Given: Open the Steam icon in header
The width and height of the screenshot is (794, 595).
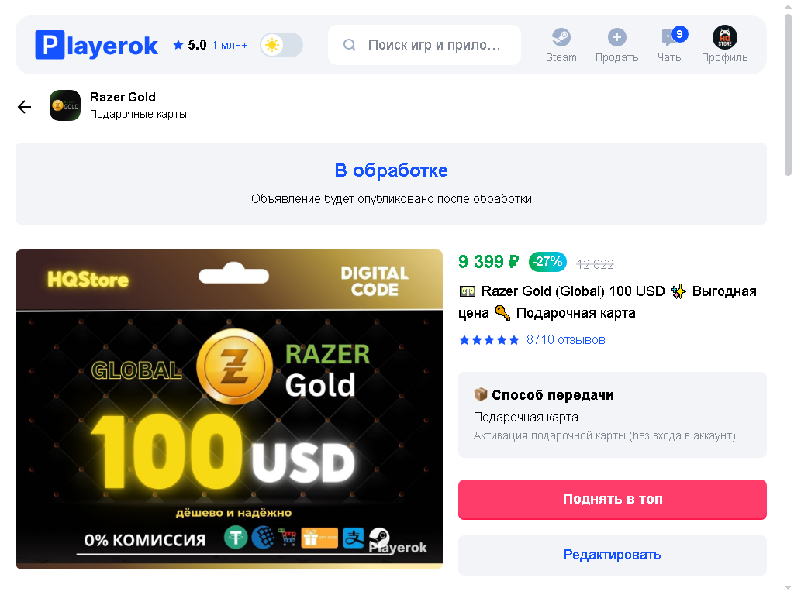Looking at the screenshot, I should click(x=561, y=37).
